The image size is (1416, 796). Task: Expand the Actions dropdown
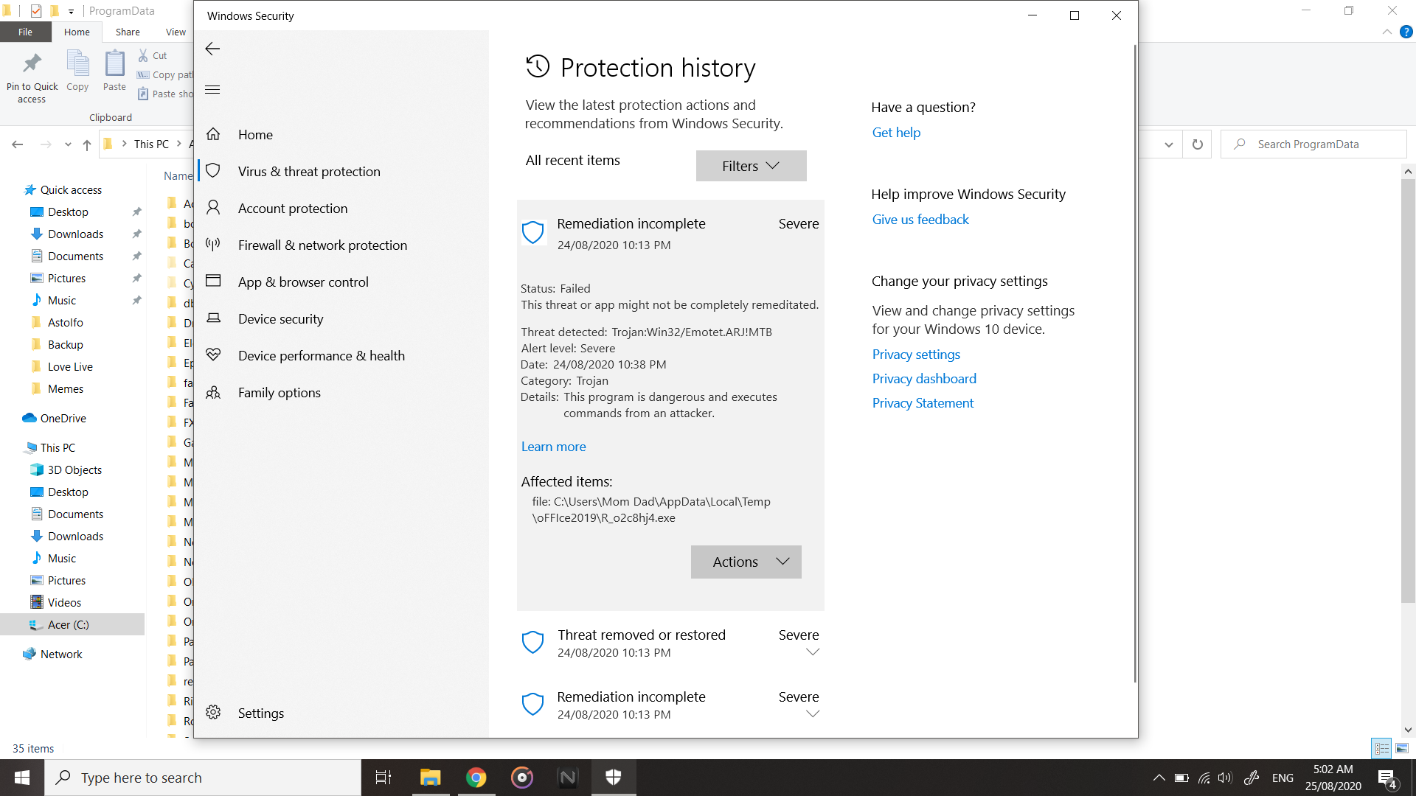pos(746,562)
